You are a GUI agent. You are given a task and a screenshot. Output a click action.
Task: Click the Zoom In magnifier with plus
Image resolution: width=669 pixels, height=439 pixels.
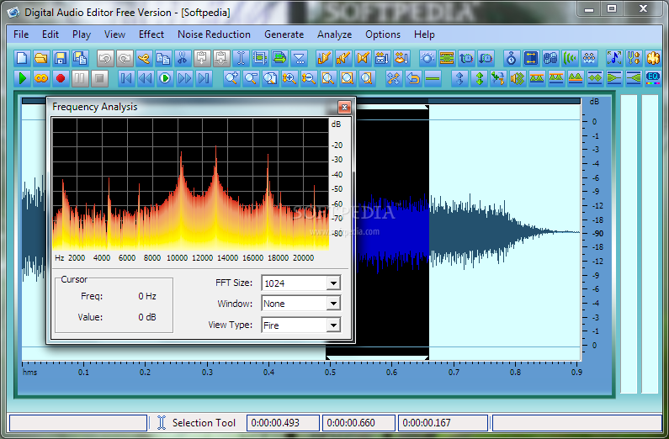231,78
